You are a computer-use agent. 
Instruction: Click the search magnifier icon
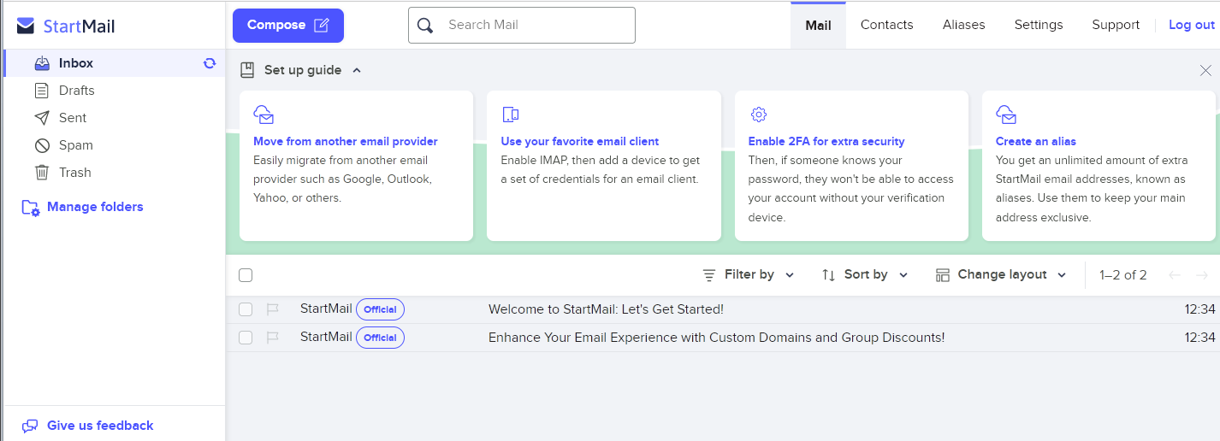(425, 25)
